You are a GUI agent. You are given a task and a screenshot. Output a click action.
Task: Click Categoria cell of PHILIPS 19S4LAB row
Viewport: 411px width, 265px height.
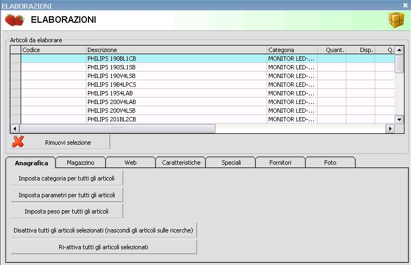292,93
